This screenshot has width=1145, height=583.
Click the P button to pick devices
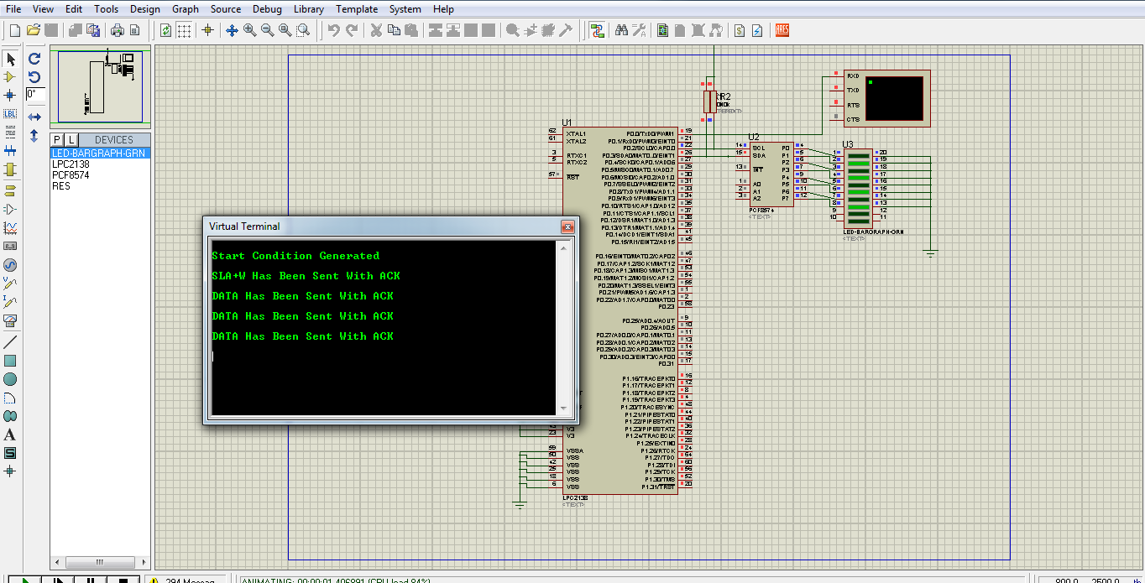pyautogui.click(x=55, y=138)
